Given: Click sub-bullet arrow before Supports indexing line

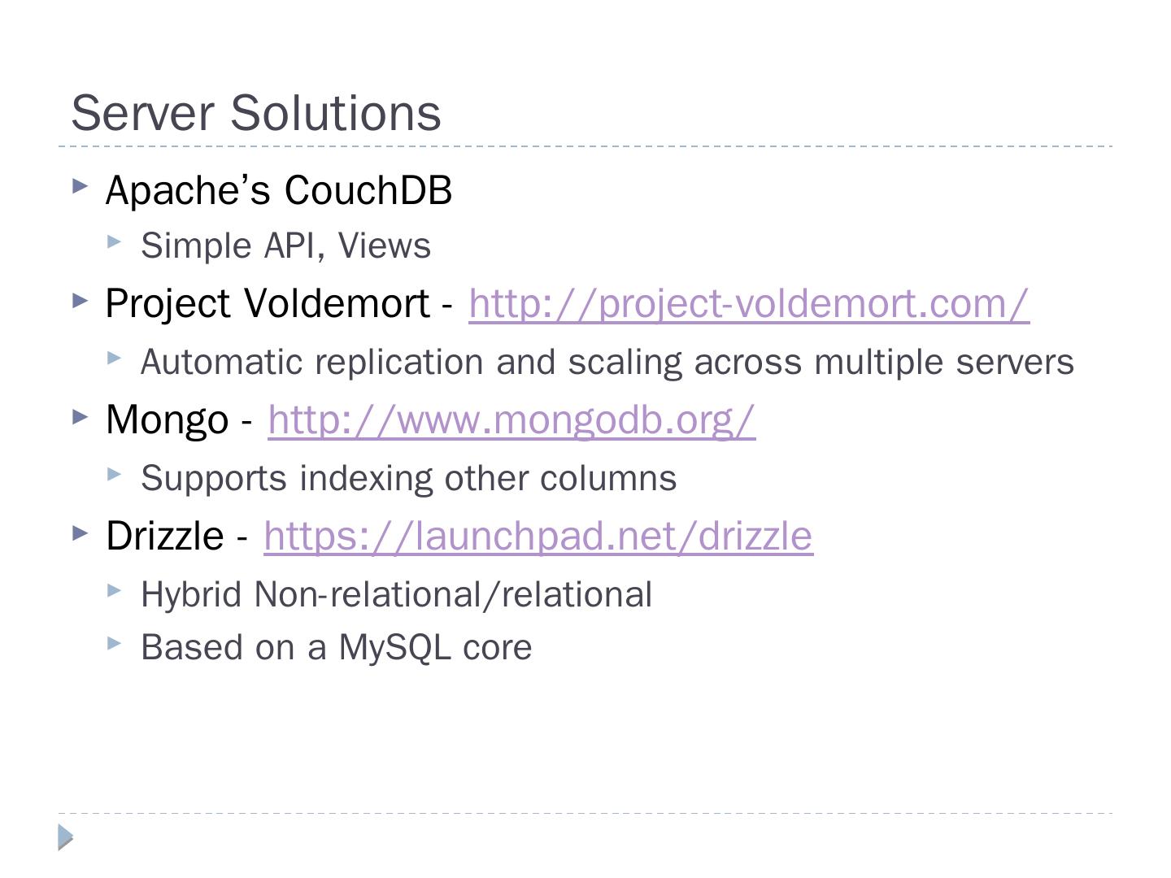Looking at the screenshot, I should click(x=114, y=473).
